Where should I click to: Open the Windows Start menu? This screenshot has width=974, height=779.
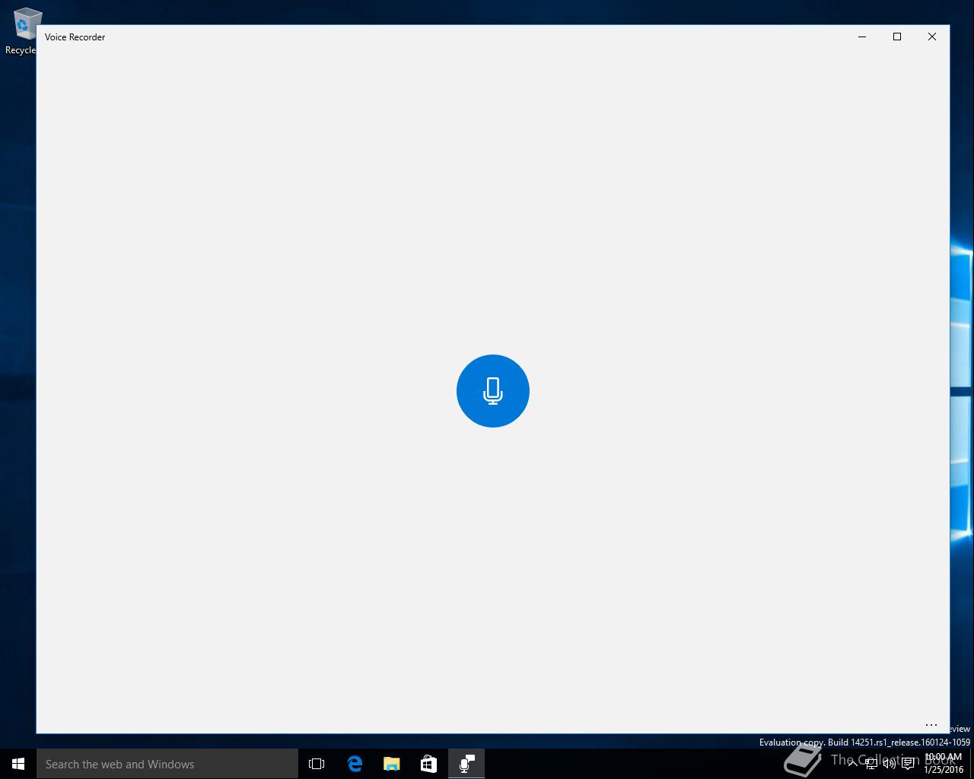[x=18, y=764]
